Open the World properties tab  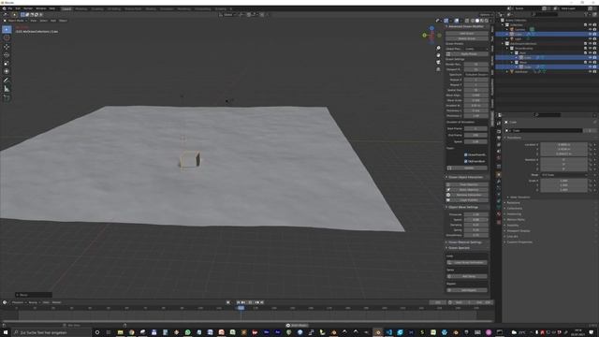[x=499, y=158]
